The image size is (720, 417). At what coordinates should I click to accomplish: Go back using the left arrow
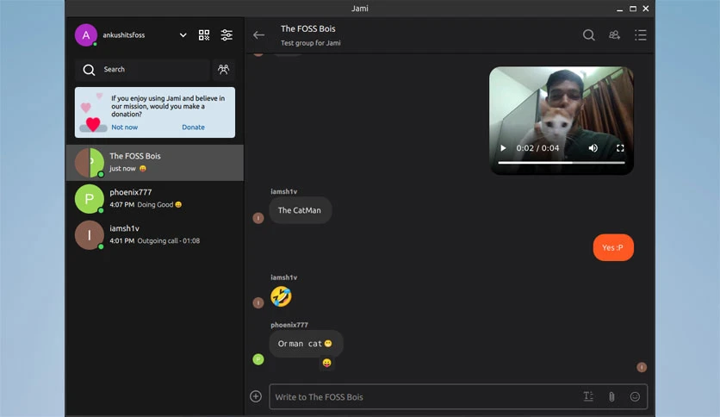[258, 35]
